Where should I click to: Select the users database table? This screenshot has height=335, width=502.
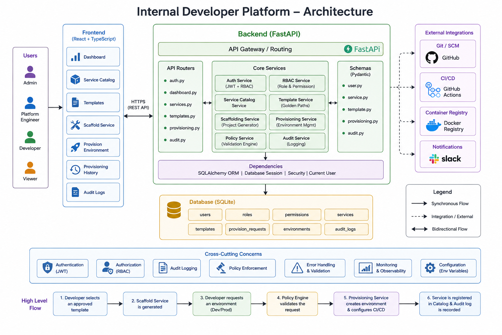point(205,215)
